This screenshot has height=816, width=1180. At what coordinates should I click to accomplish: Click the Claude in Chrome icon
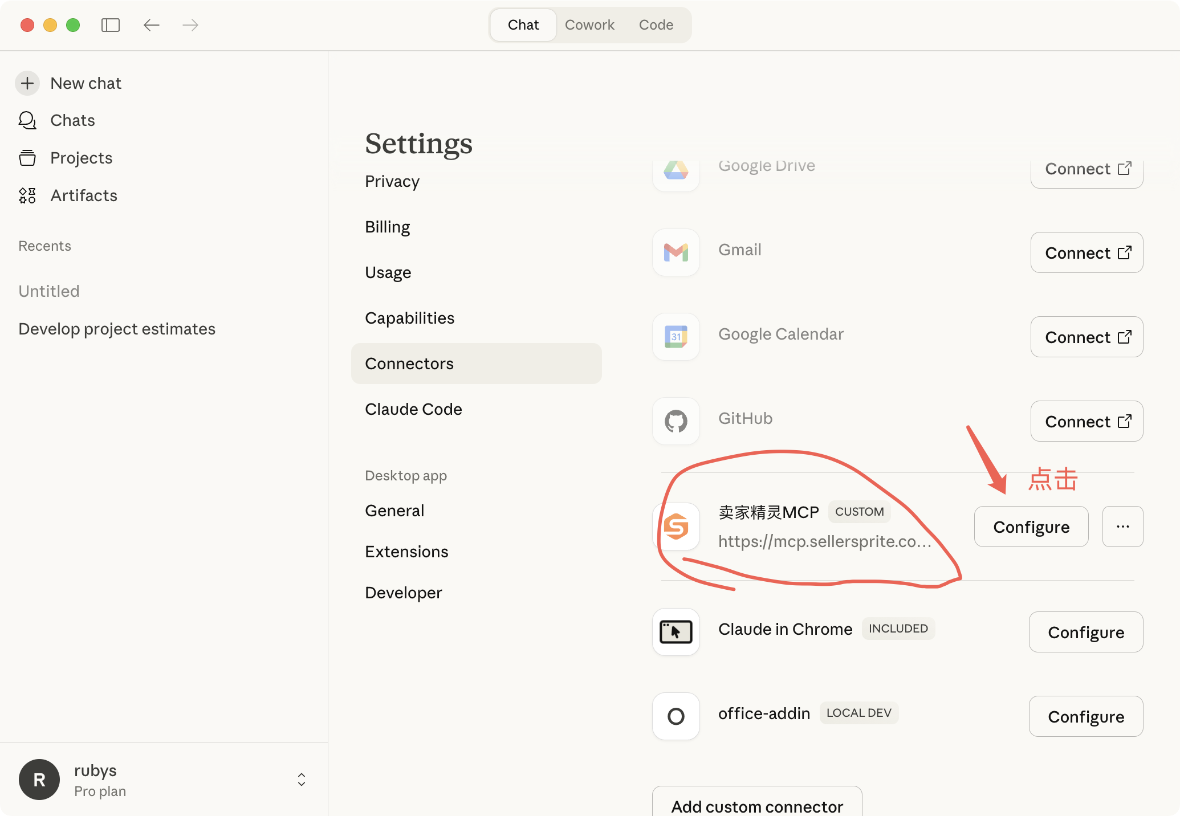(x=676, y=632)
